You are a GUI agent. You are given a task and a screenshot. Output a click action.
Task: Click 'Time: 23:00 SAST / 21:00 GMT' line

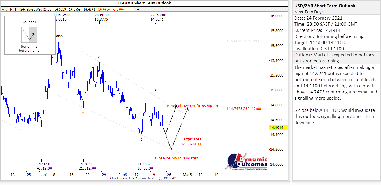326,24
